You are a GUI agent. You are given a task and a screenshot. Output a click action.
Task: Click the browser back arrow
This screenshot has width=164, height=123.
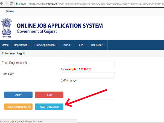[4, 4]
